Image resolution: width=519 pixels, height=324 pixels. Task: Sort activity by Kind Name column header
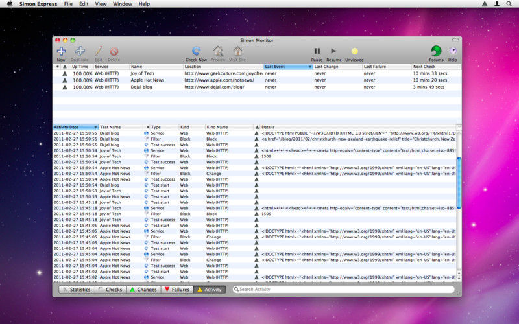[x=229, y=127]
